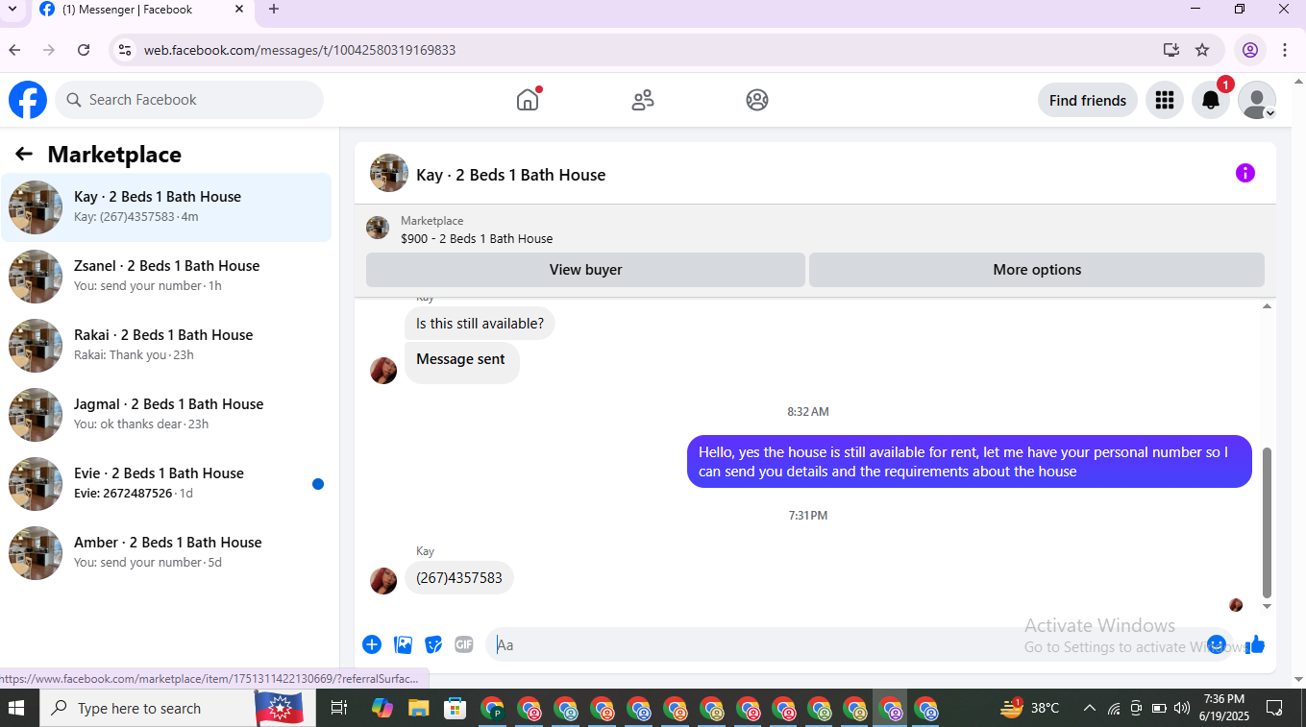Click the chat scrollbar up arrow
This screenshot has width=1306, height=727.
tap(1267, 305)
